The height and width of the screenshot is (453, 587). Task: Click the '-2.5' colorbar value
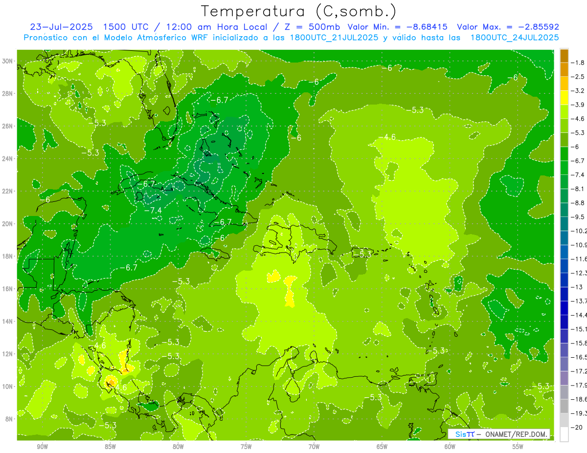coord(578,77)
